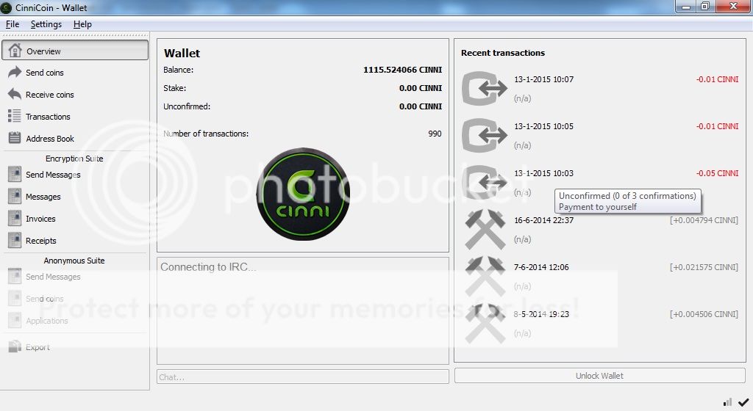This screenshot has width=753, height=411.
Task: Click into the Chat input field
Action: click(302, 377)
